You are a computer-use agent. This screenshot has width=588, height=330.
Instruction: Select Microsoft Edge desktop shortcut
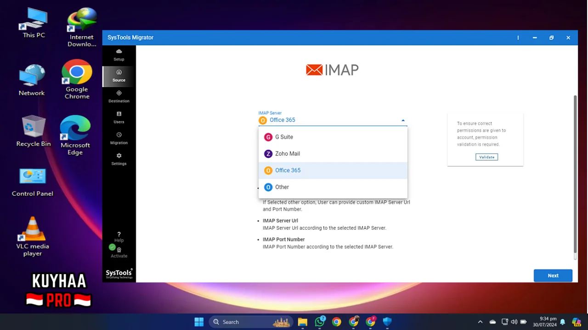pyautogui.click(x=75, y=136)
